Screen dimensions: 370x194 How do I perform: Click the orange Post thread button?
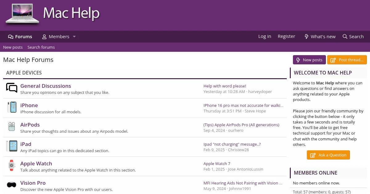pyautogui.click(x=347, y=60)
